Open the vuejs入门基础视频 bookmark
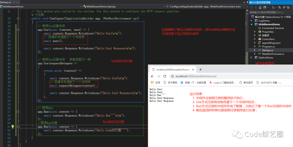 222,82
